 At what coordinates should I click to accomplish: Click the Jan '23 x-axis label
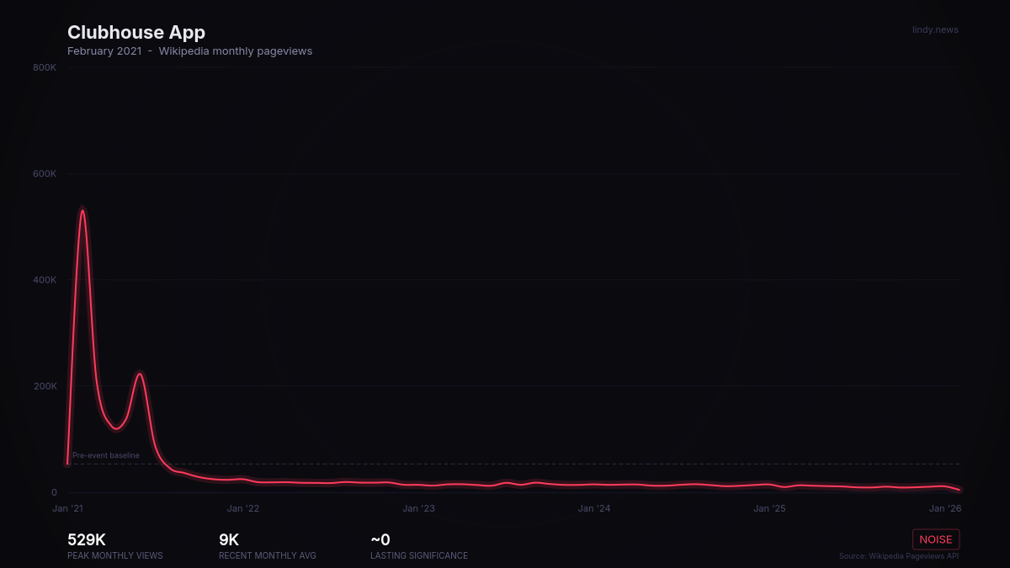pos(418,508)
